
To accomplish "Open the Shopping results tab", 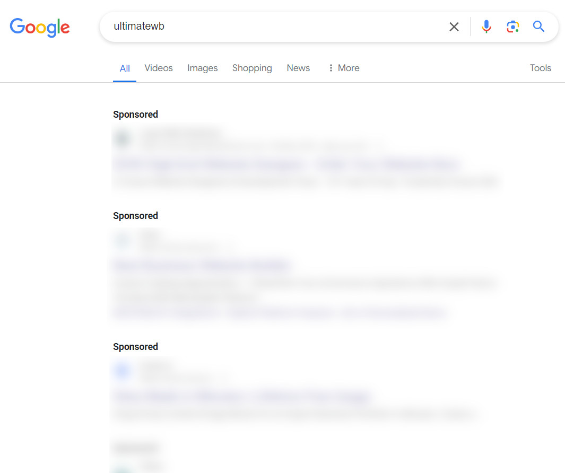I will point(252,68).
